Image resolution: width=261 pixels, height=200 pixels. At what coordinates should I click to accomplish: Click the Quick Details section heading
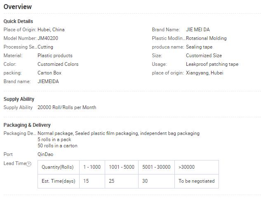18,21
